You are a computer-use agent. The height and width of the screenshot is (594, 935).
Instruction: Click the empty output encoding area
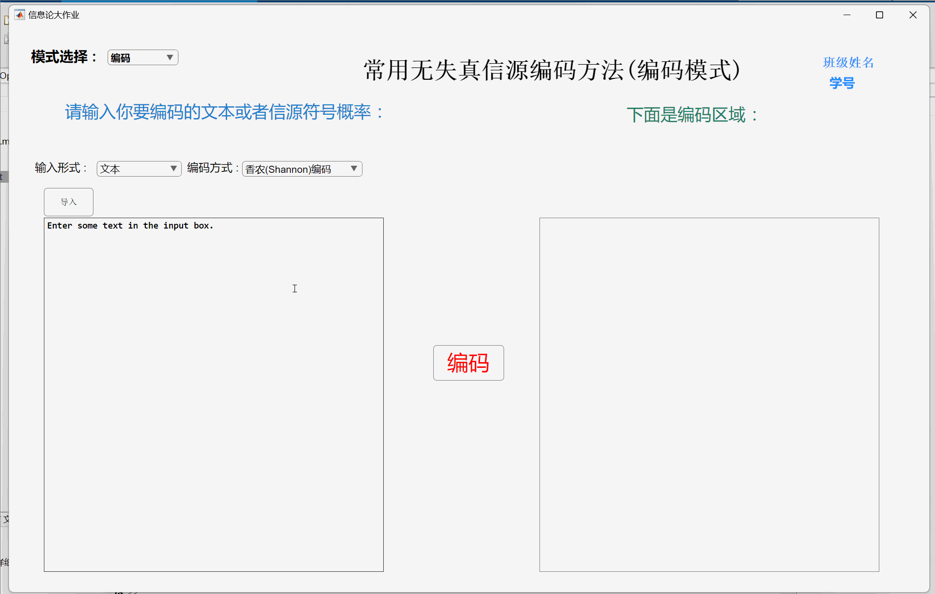(709, 394)
